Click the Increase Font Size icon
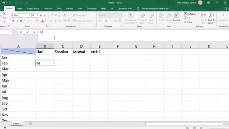The height and width of the screenshot is (129, 229). 41,15
